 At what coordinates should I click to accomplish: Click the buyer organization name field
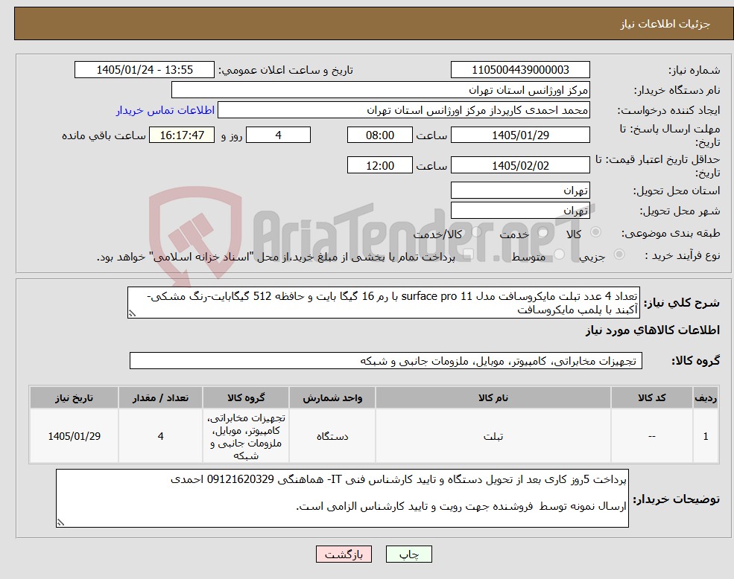pos(381,90)
